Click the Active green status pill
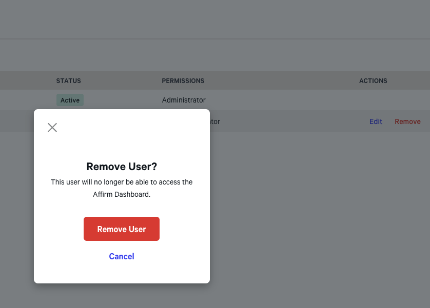Image resolution: width=430 pixels, height=308 pixels. pyautogui.click(x=70, y=100)
